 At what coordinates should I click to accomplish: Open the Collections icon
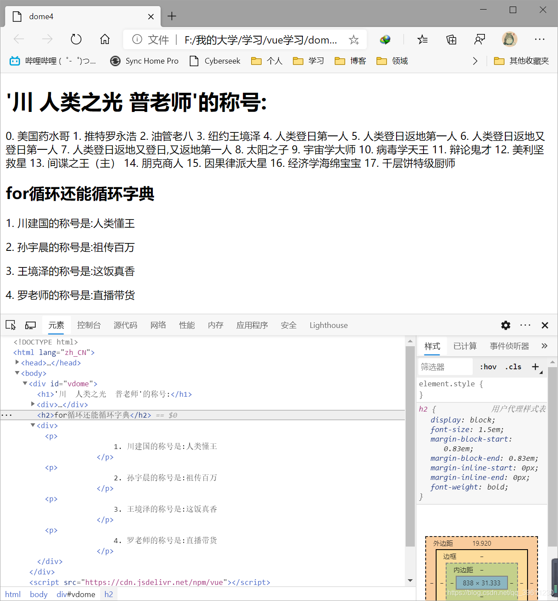coord(451,40)
